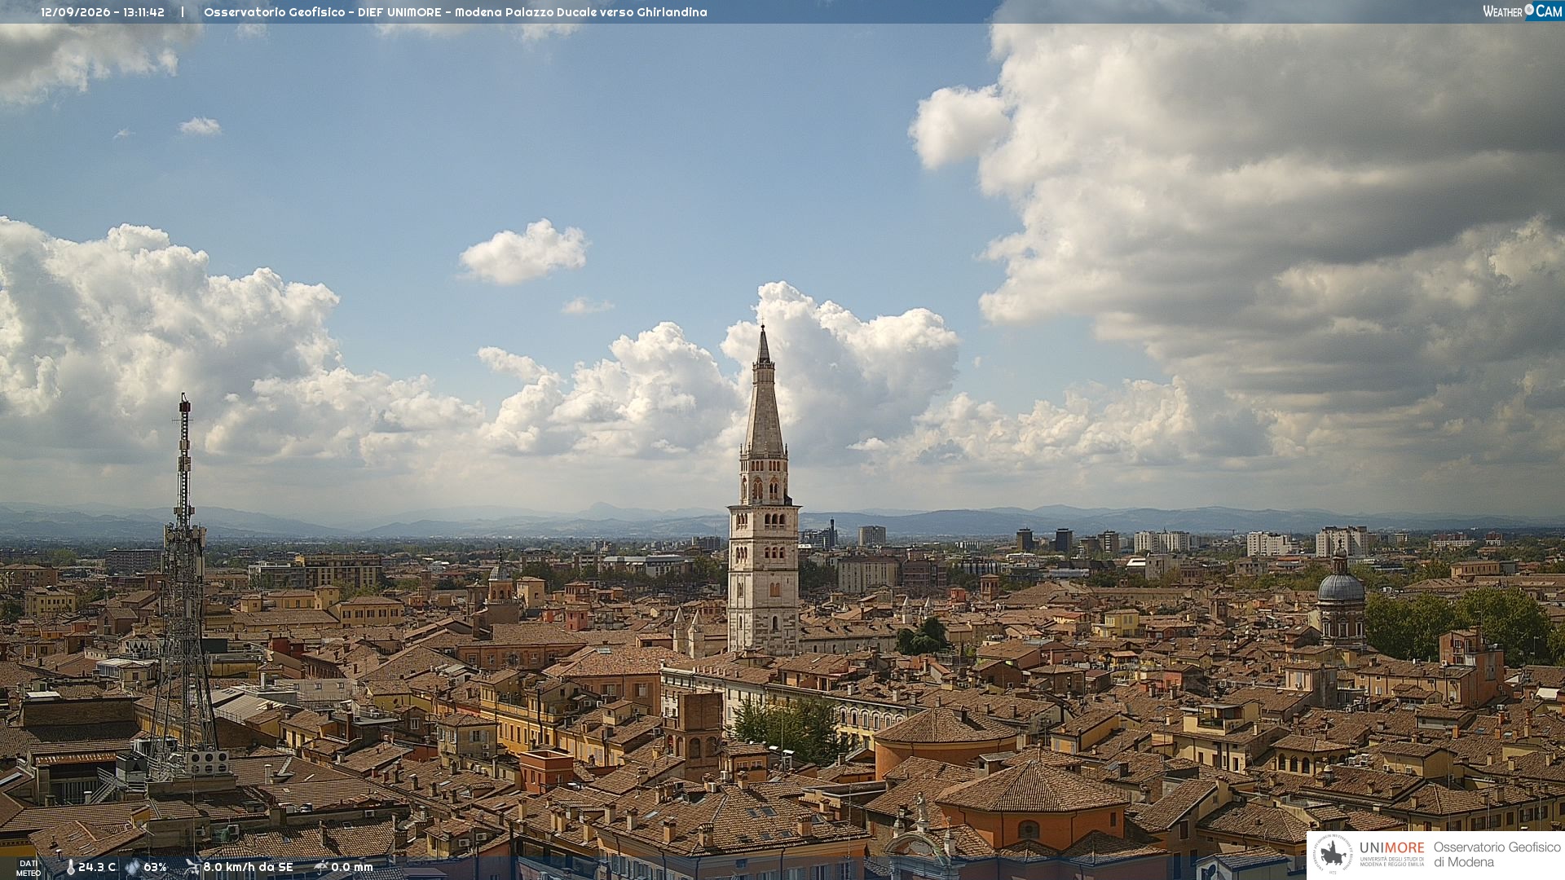
Task: Click the 8.0 km/h da SE reading
Action: point(248,868)
